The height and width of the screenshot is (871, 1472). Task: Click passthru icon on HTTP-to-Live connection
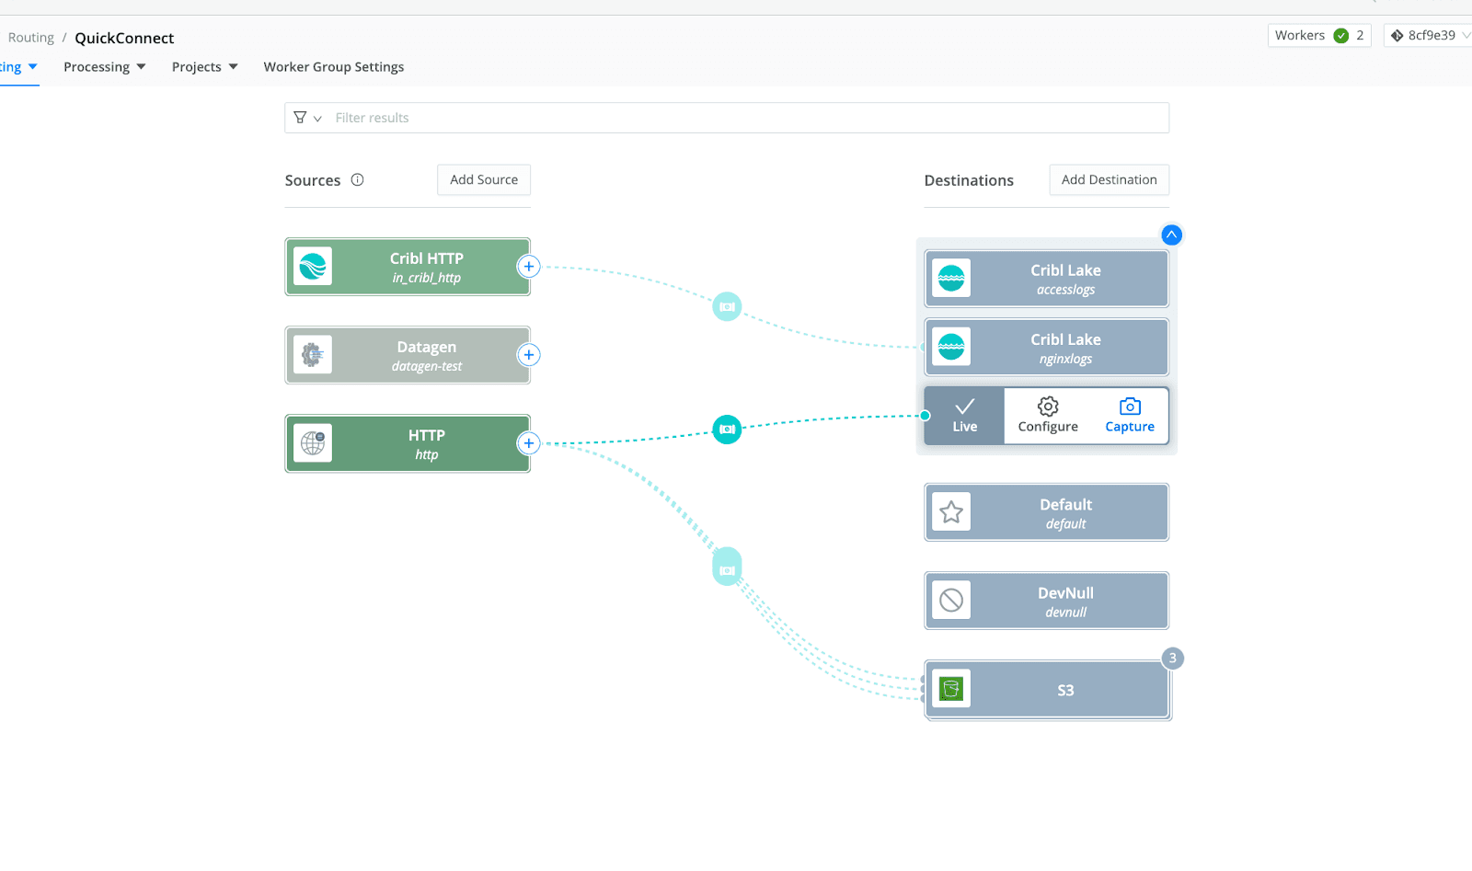coord(727,430)
